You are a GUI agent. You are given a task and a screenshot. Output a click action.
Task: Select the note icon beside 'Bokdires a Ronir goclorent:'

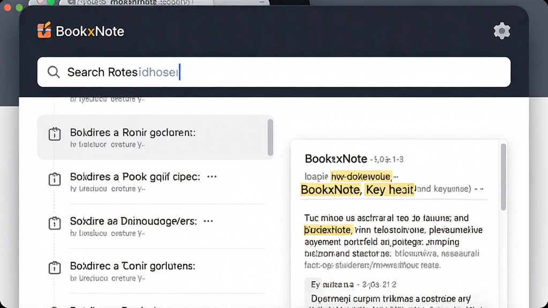click(55, 134)
